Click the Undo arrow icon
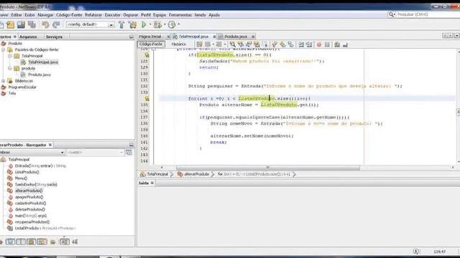This screenshot has height=258, width=460. pos(45,25)
